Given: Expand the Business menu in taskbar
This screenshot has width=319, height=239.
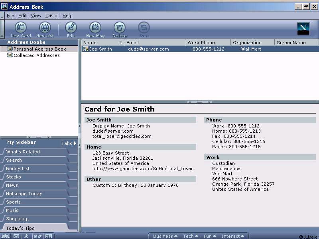Looking at the screenshot, I should coord(165,236).
